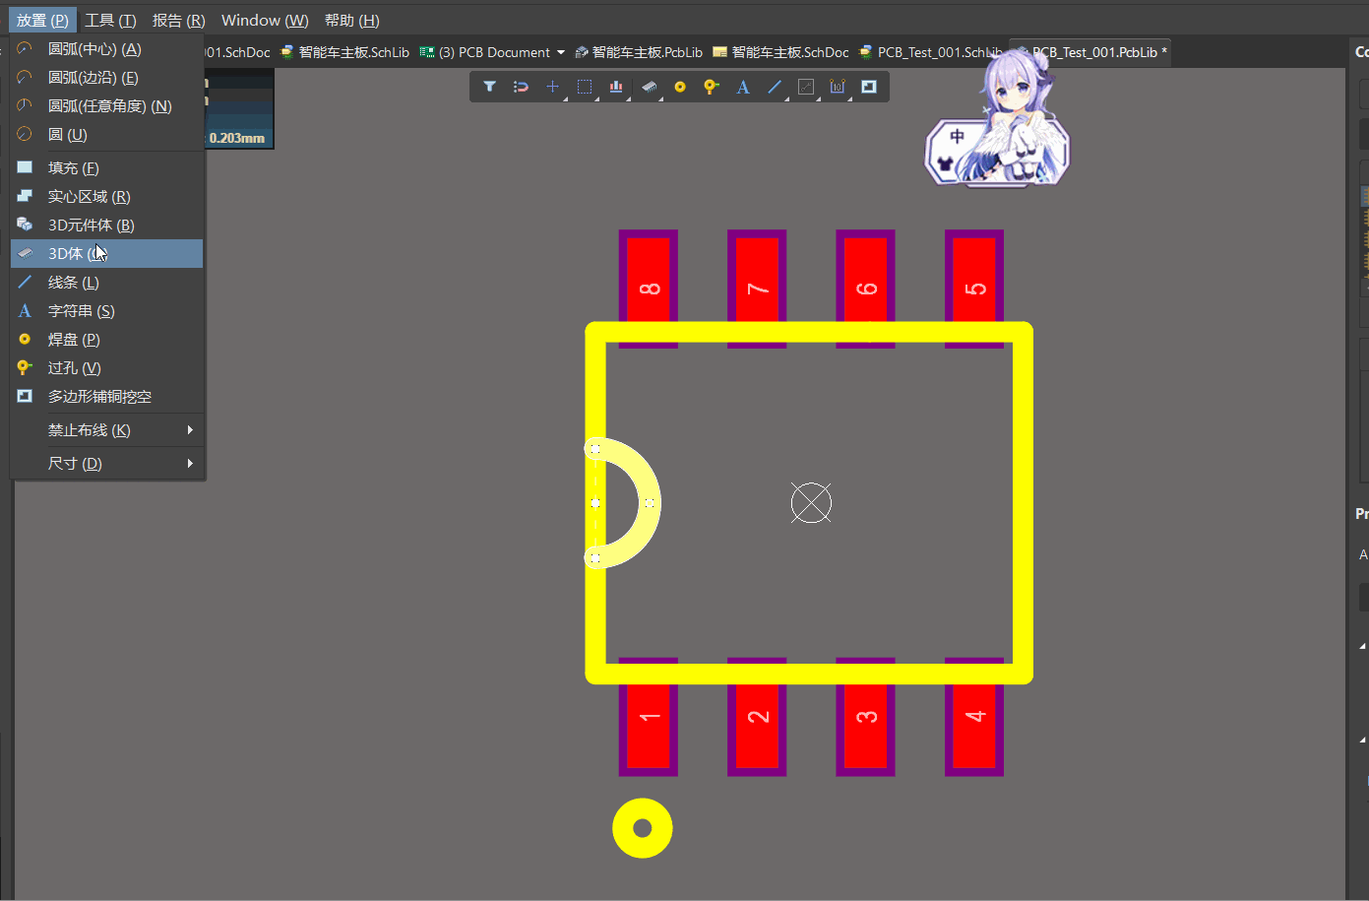The height and width of the screenshot is (901, 1369).
Task: Select the dashed rectangle selection tool
Action: [x=585, y=87]
